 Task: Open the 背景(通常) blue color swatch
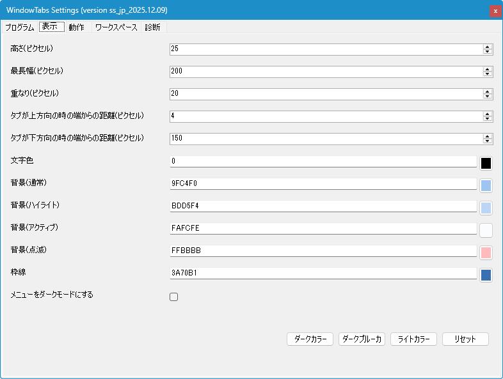[x=486, y=185]
